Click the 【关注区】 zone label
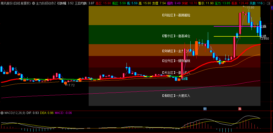273x133 pixels. coord(169,73)
